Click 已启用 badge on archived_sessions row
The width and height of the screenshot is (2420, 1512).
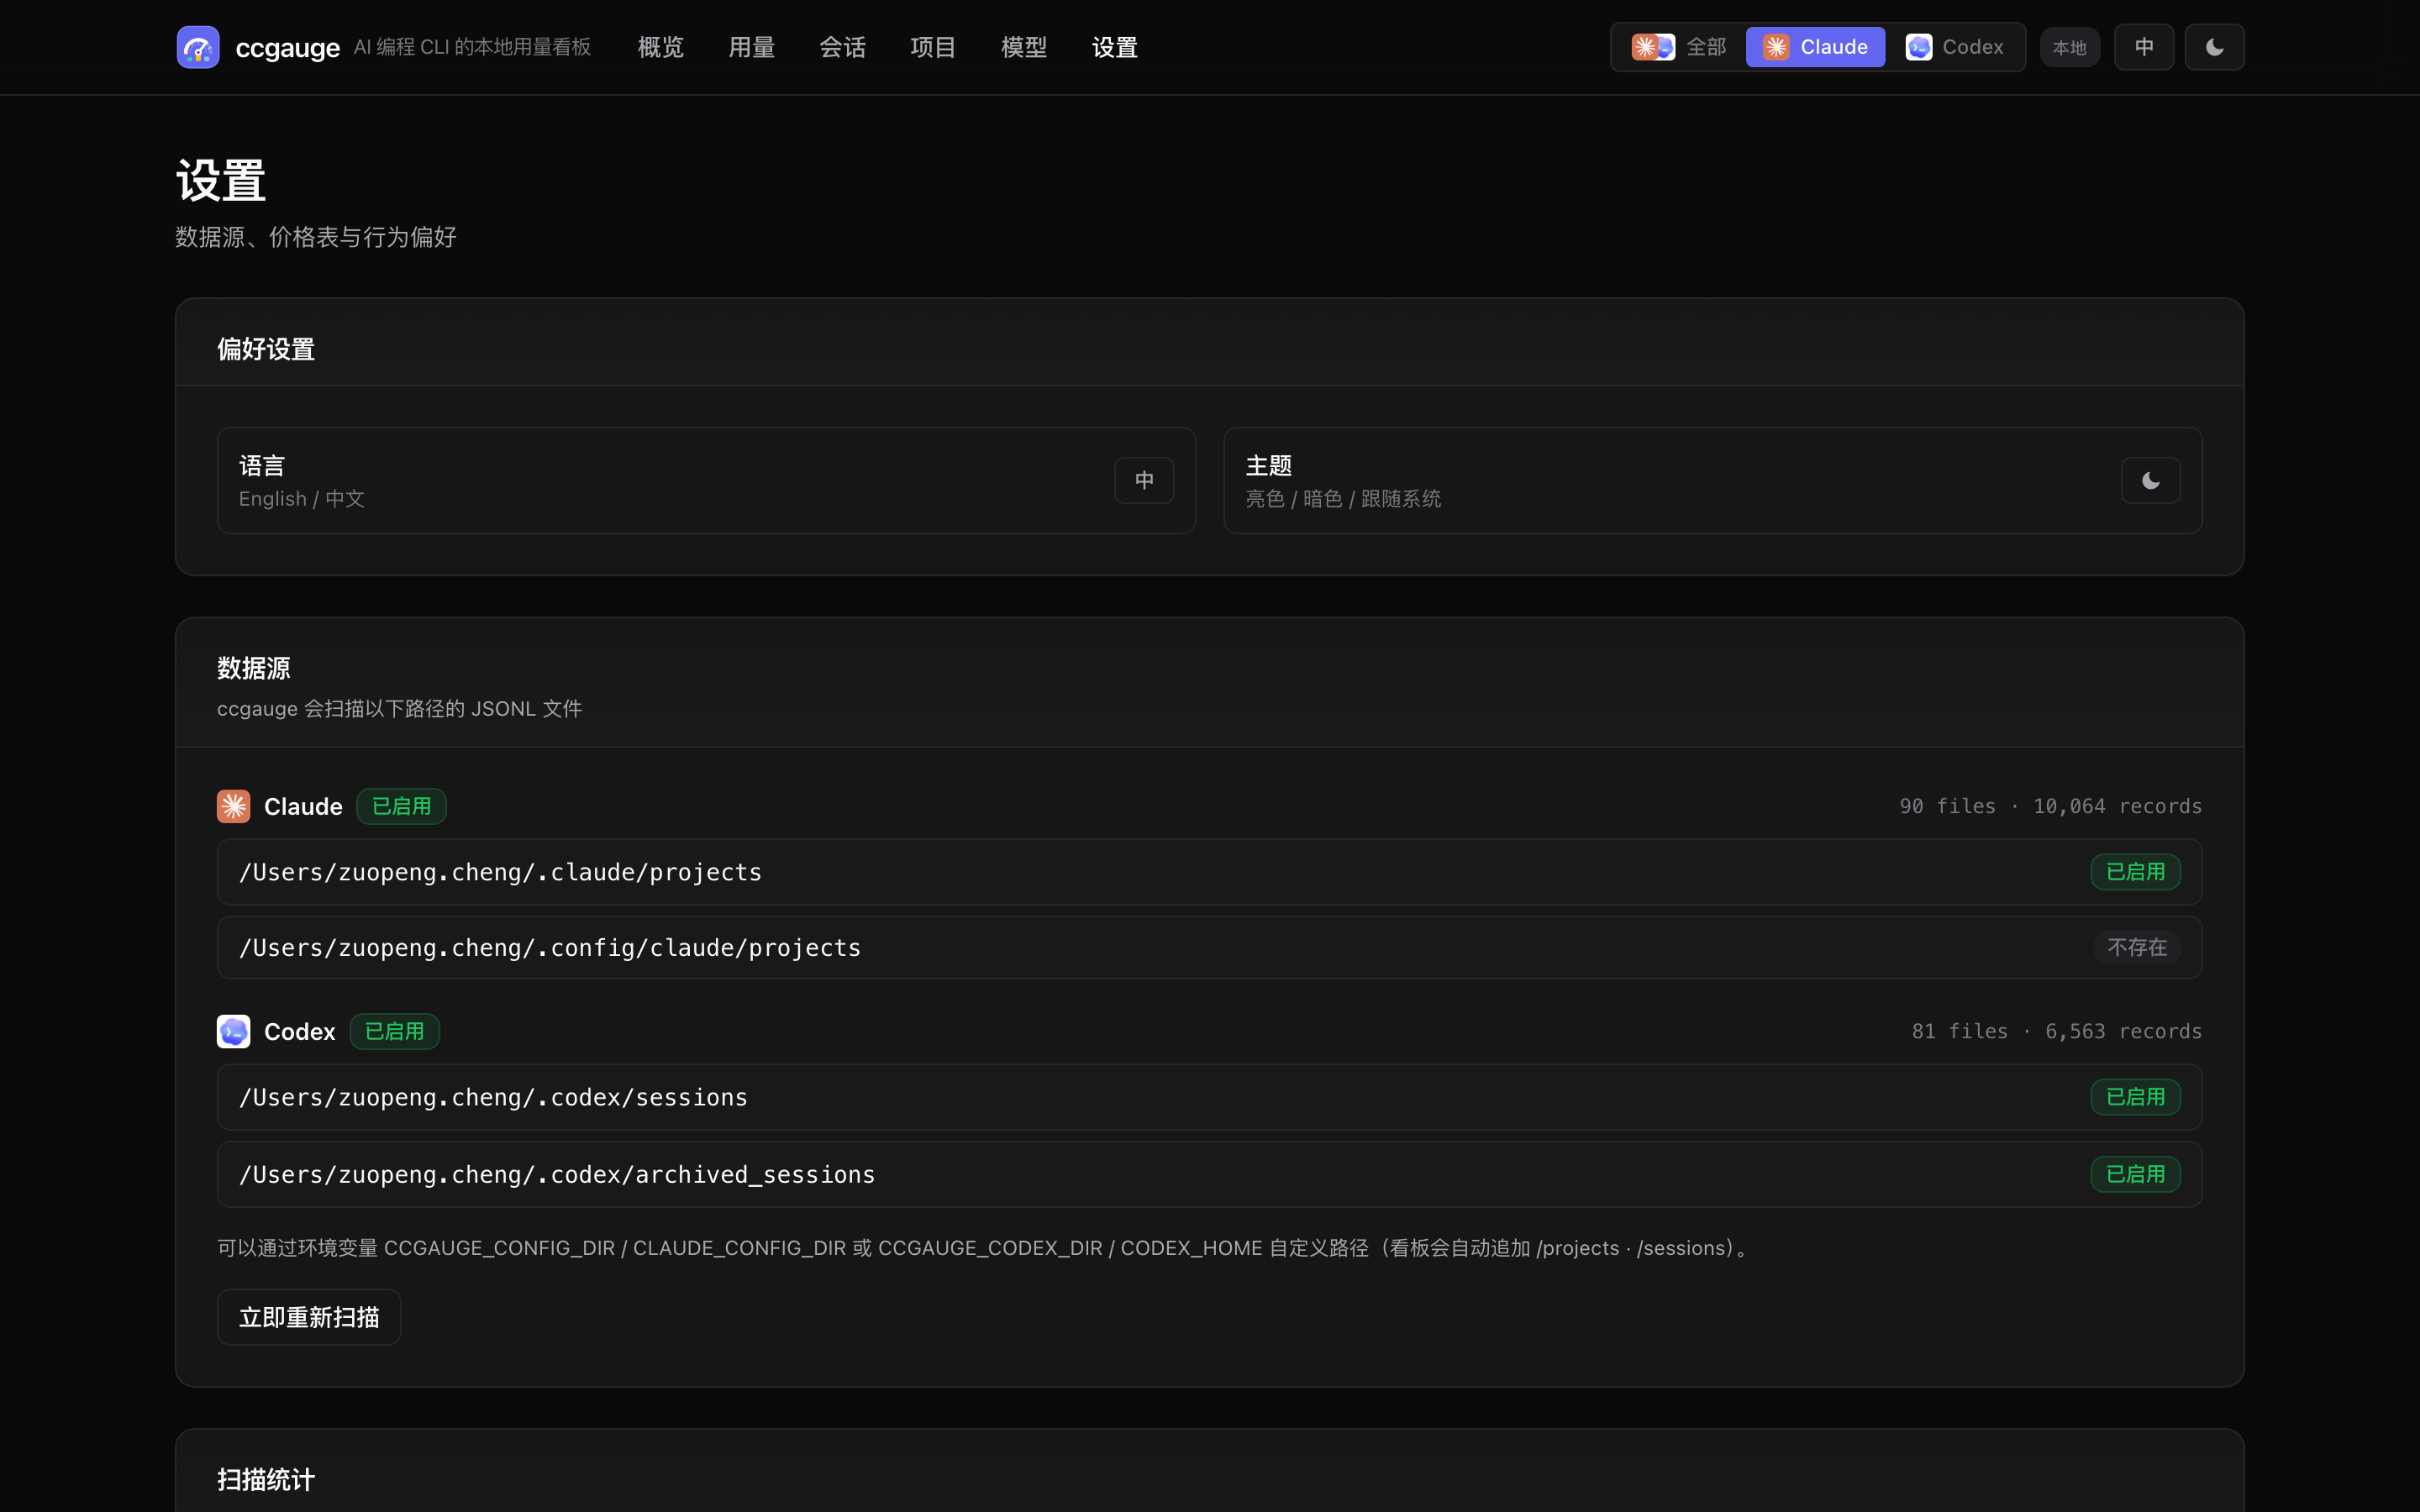click(2135, 1174)
